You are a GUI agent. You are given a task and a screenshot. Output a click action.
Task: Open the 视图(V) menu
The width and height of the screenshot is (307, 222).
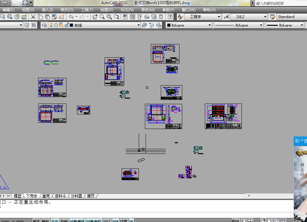(28, 10)
